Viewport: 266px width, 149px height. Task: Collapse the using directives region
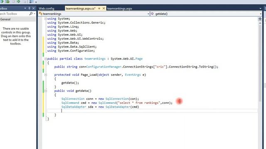click(x=46, y=19)
